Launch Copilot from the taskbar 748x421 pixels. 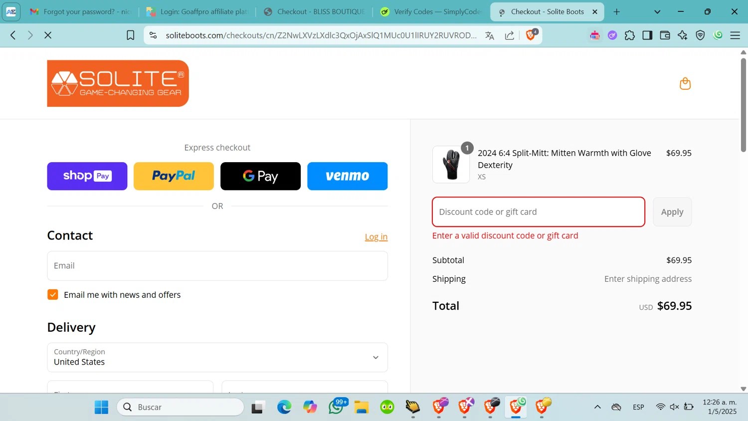[x=310, y=407]
